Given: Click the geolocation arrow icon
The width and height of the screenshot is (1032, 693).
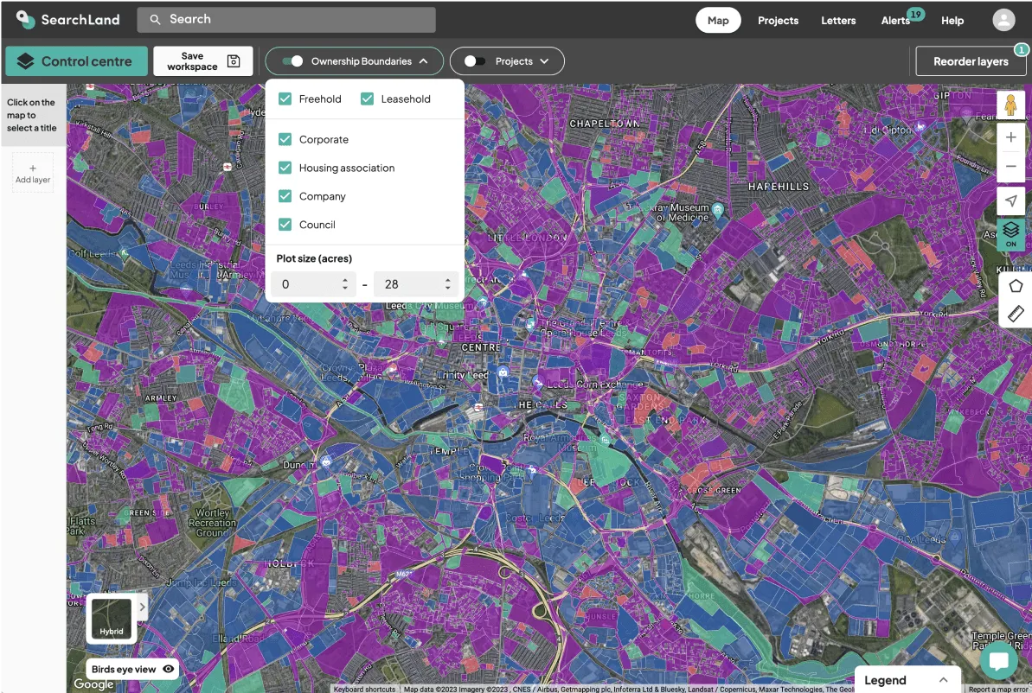Looking at the screenshot, I should [1010, 200].
